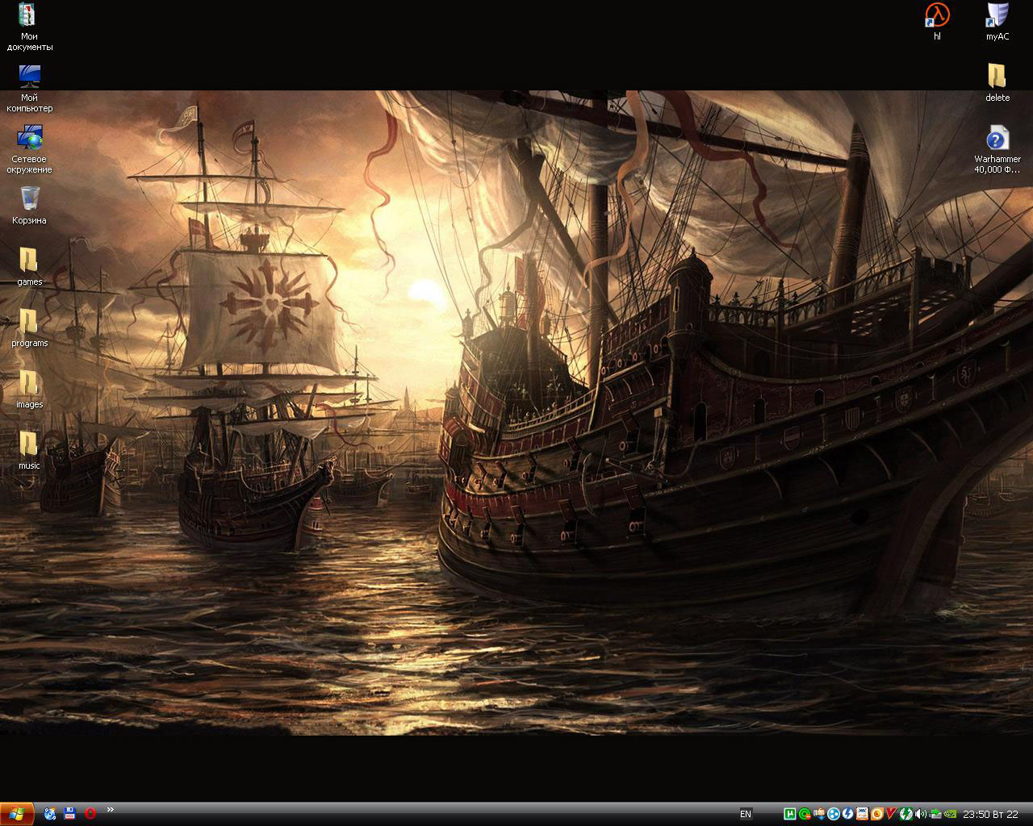Launch the floppy disk quick launch icon
The height and width of the screenshot is (826, 1033).
tap(70, 813)
